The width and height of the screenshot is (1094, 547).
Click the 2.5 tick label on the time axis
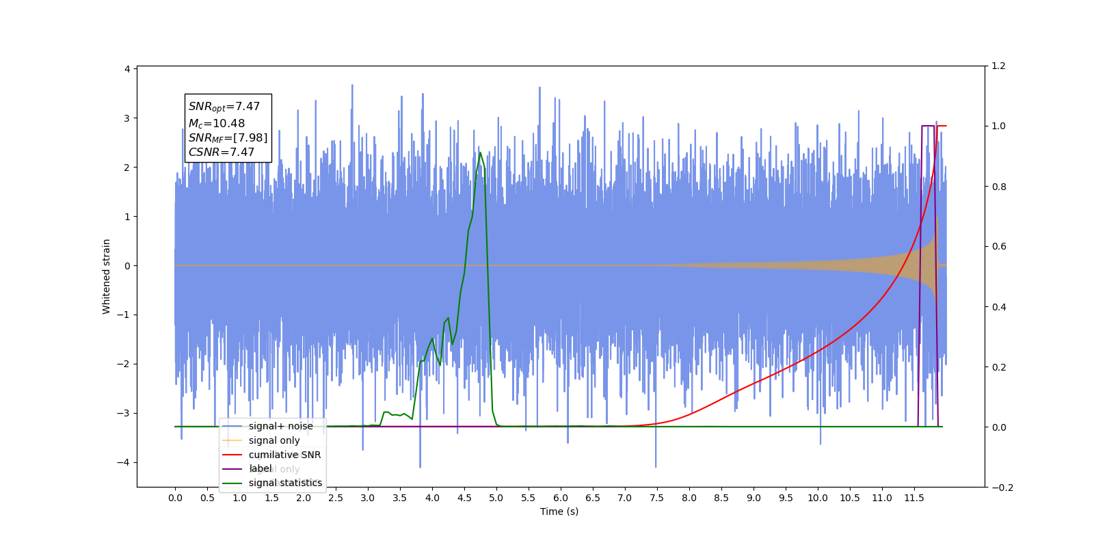pos(336,498)
